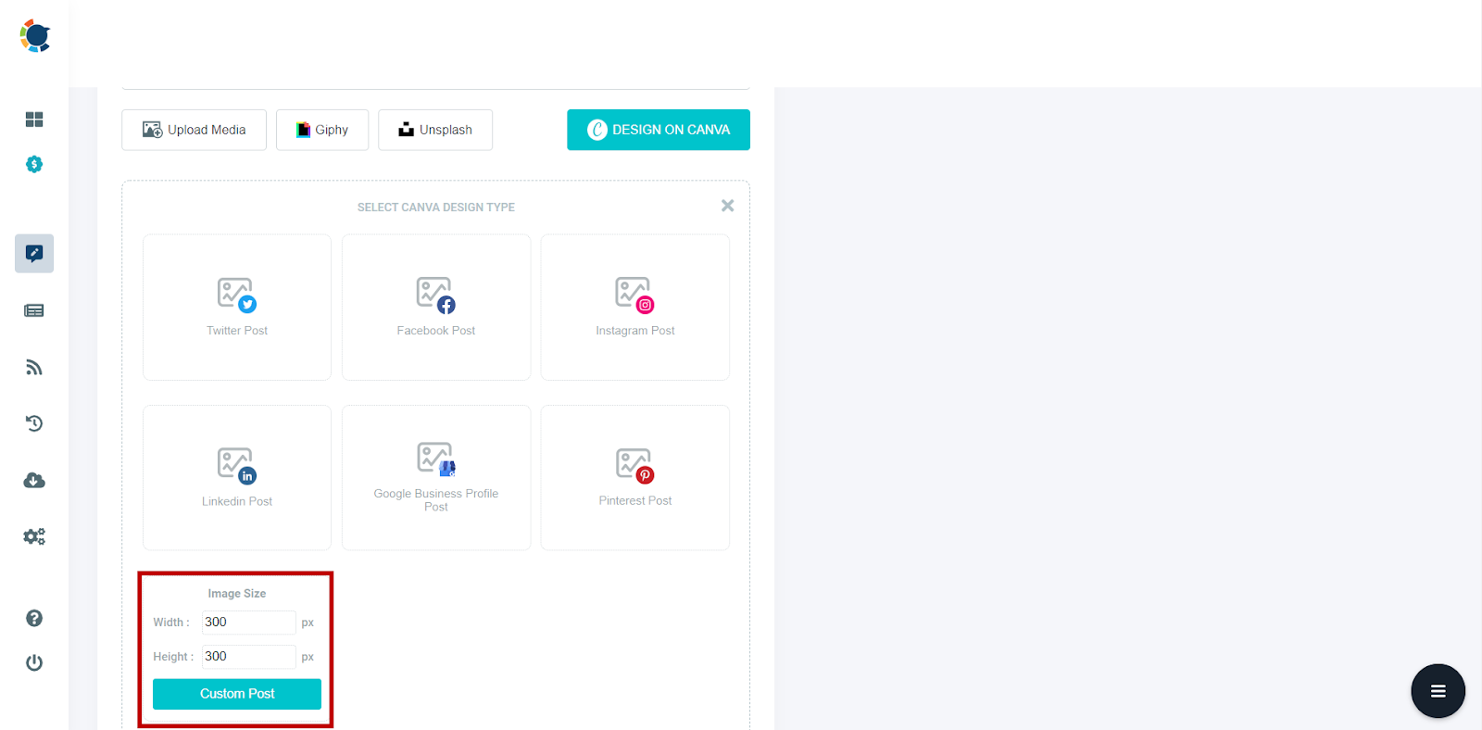Open the help question mark icon

click(x=34, y=618)
